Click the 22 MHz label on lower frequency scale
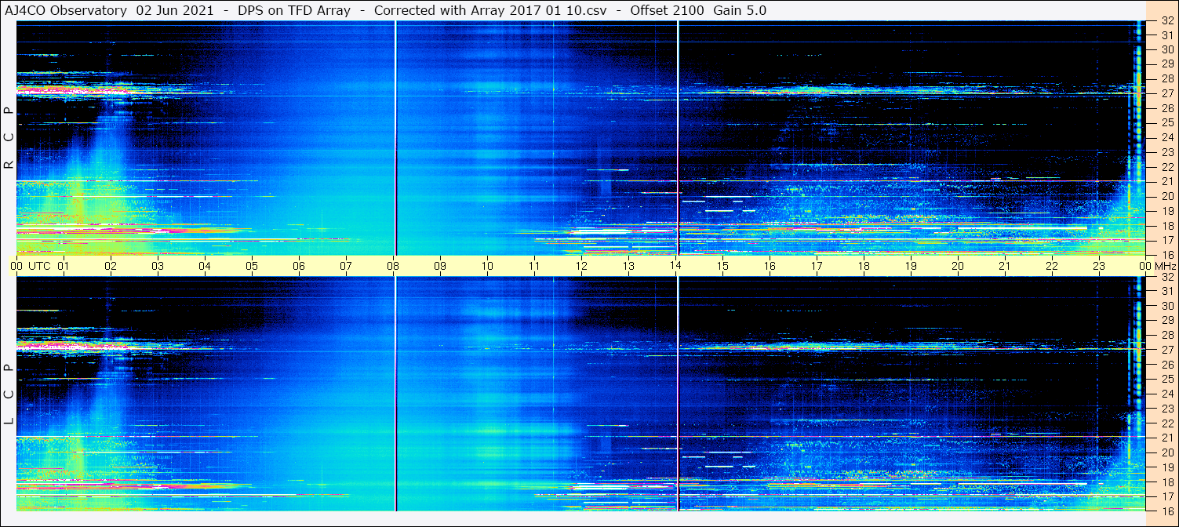Screen dimensions: 1179x527 point(1166,423)
